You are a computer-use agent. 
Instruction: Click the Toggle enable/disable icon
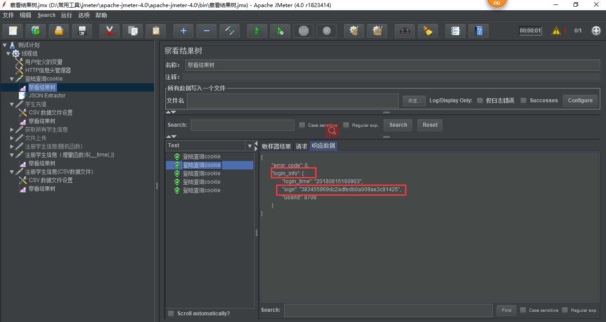click(229, 31)
